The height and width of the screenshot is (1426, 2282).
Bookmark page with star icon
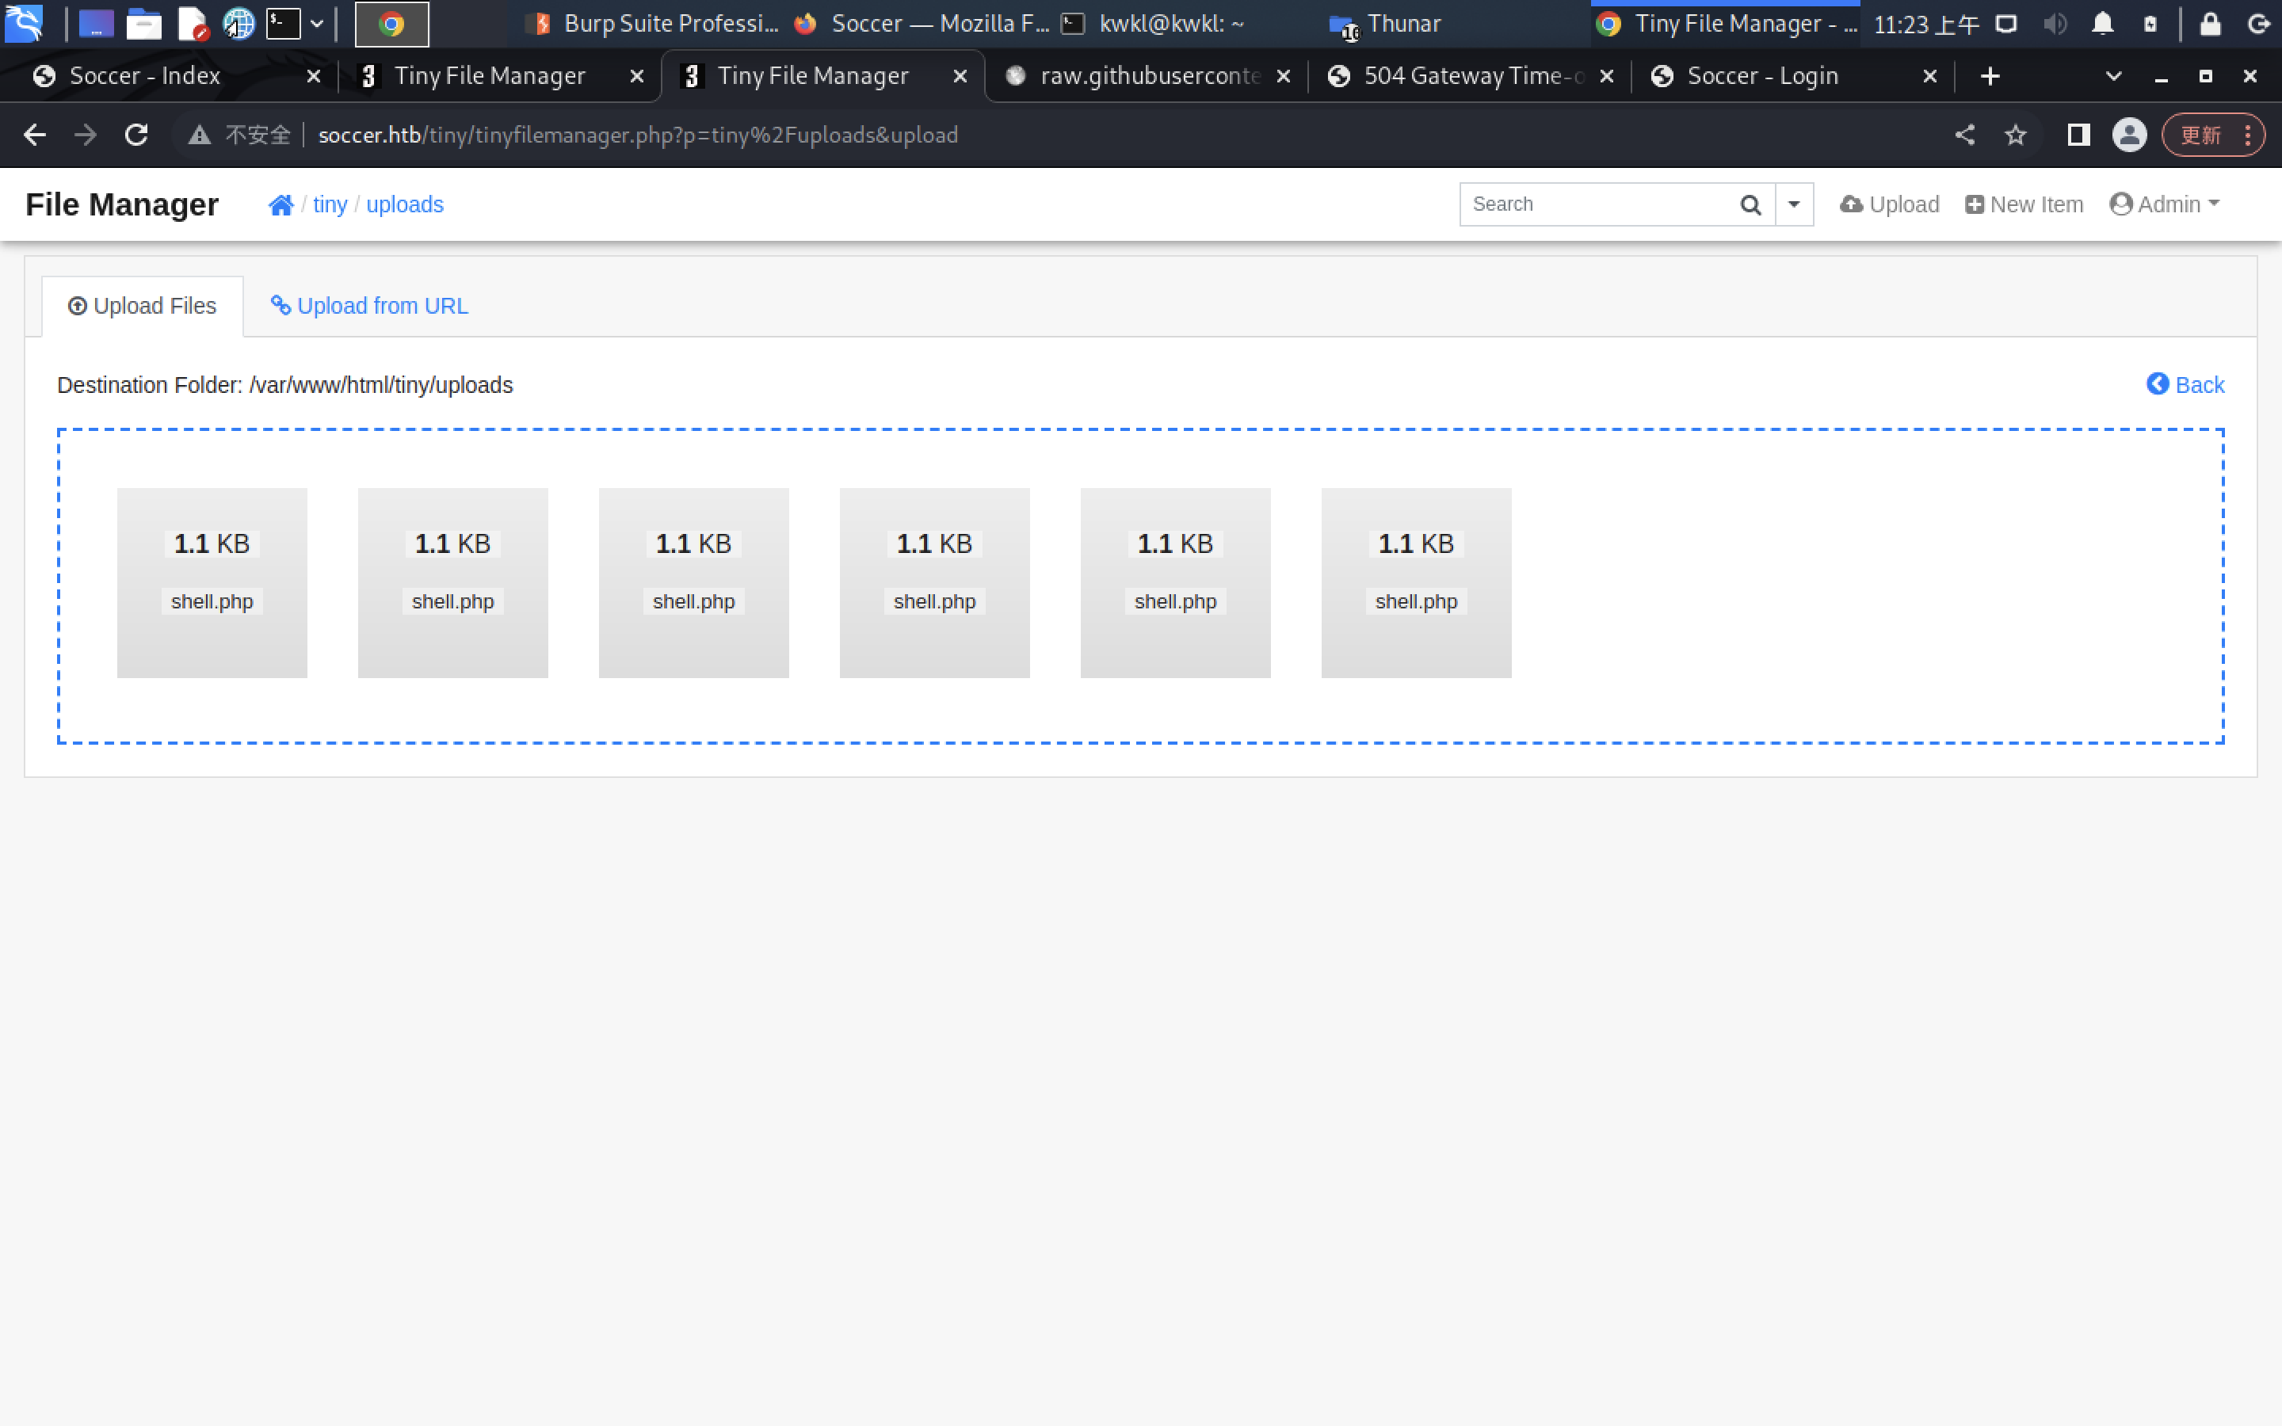[2015, 135]
